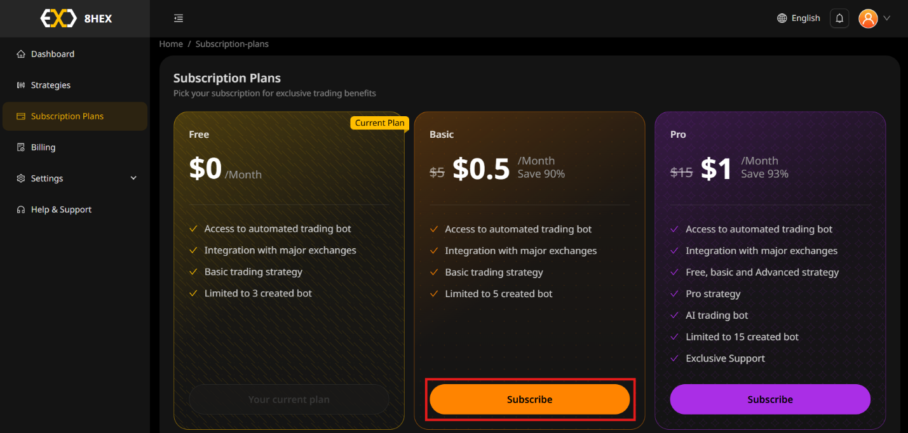
Task: Select the Strategies sidebar icon
Action: click(20, 84)
